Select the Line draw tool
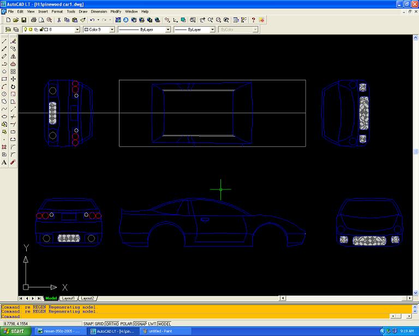 pos(4,41)
